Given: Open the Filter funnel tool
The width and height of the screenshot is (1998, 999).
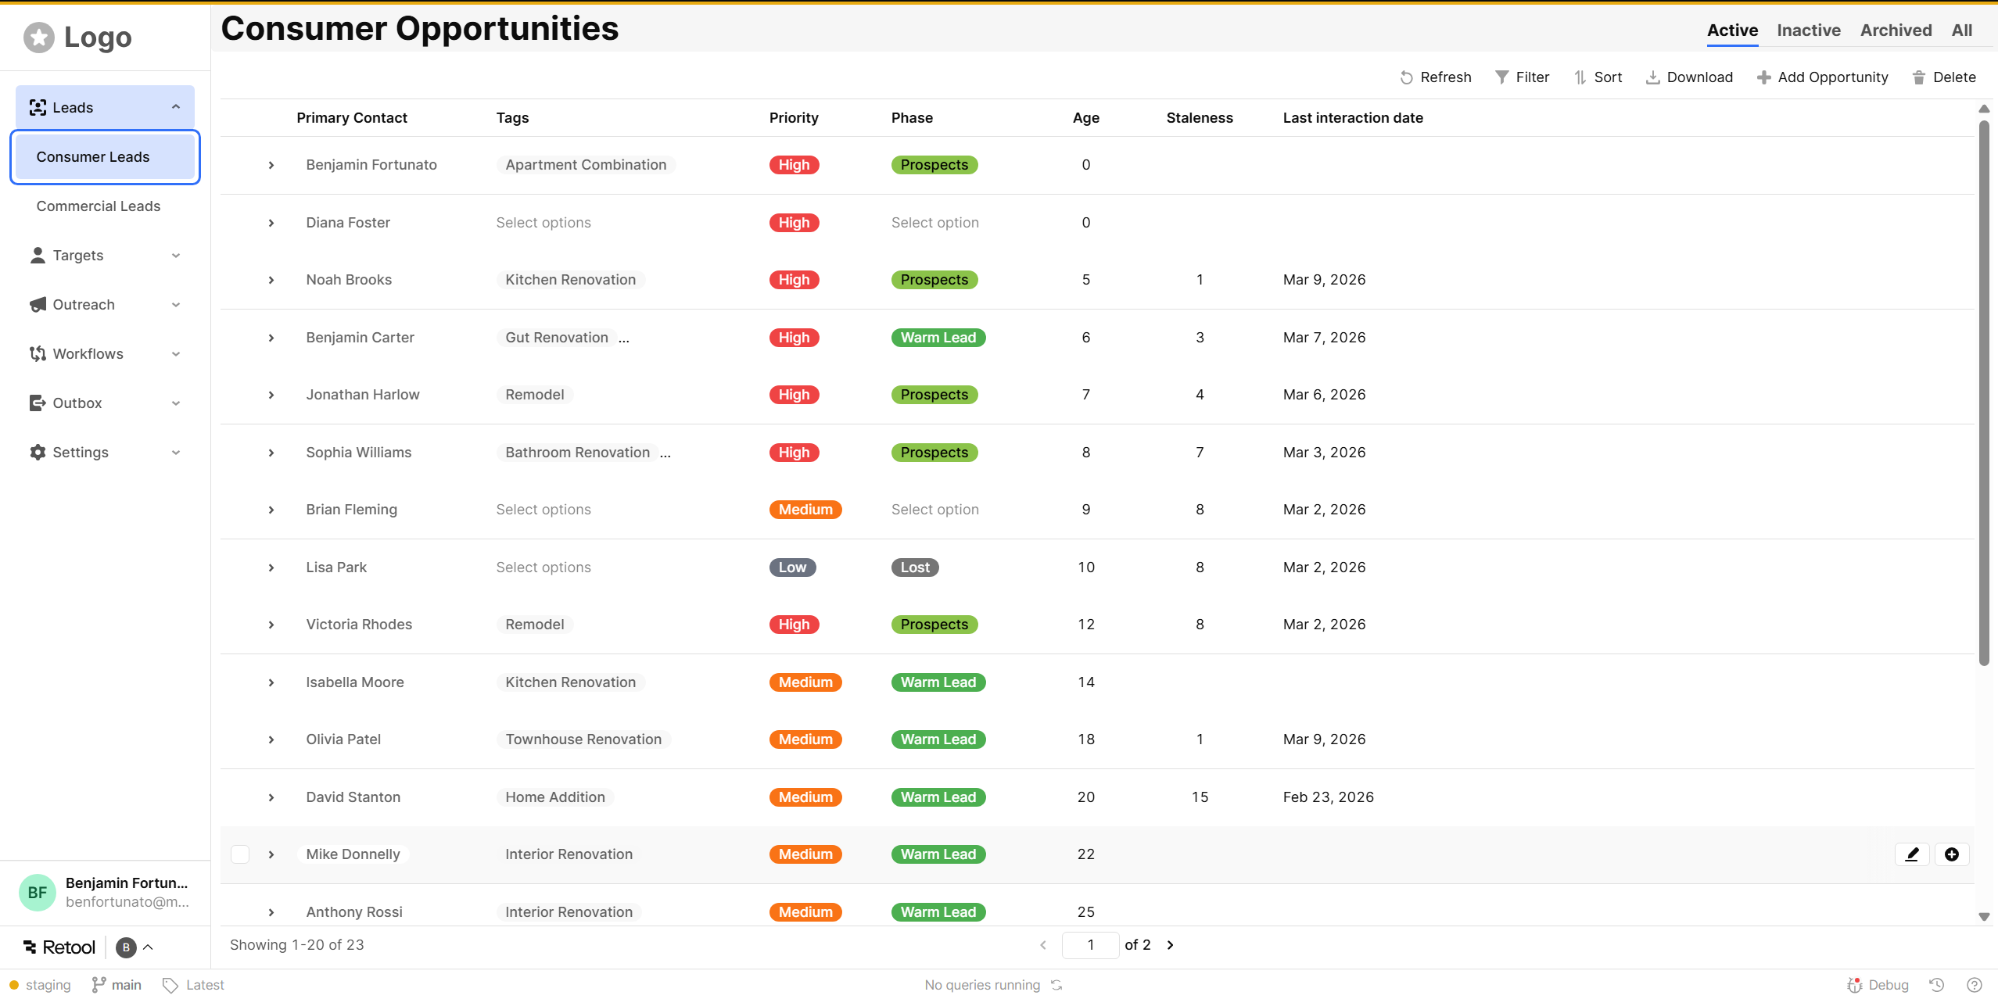Looking at the screenshot, I should pyautogui.click(x=1501, y=77).
